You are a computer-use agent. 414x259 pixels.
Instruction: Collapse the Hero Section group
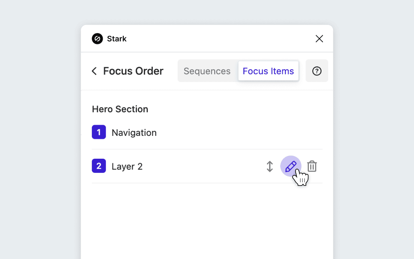click(x=120, y=109)
